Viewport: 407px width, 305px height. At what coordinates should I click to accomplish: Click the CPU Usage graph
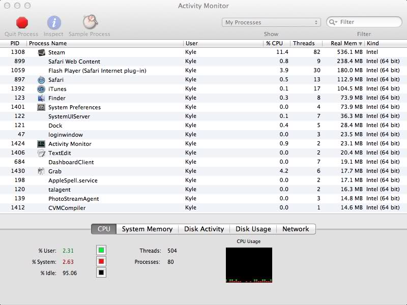tap(249, 265)
